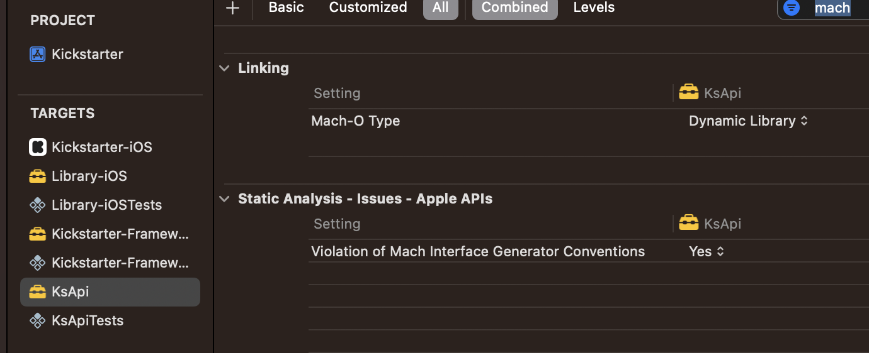
Task: Click the filter icon in search field
Action: click(x=792, y=8)
